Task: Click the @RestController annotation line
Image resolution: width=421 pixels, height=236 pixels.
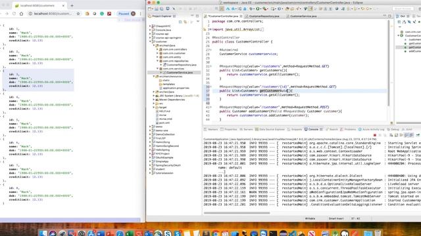Action: [226, 37]
